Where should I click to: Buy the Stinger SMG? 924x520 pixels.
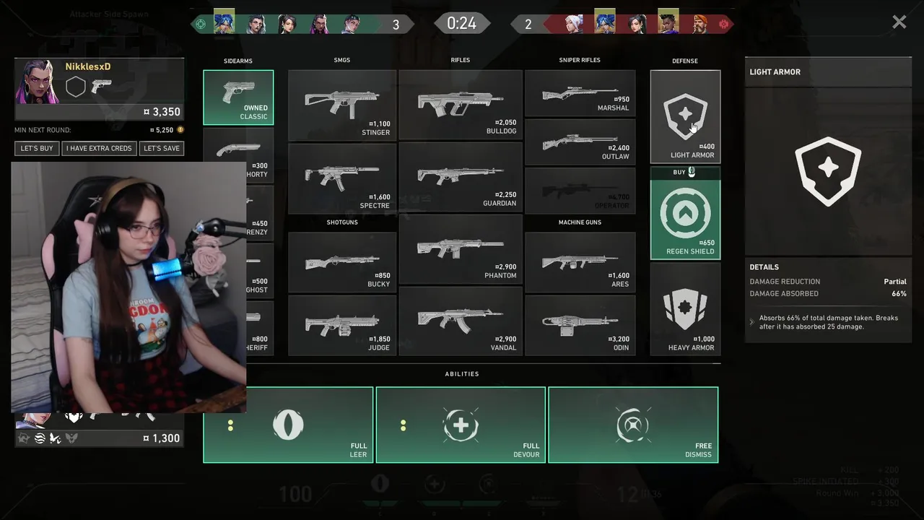342,105
